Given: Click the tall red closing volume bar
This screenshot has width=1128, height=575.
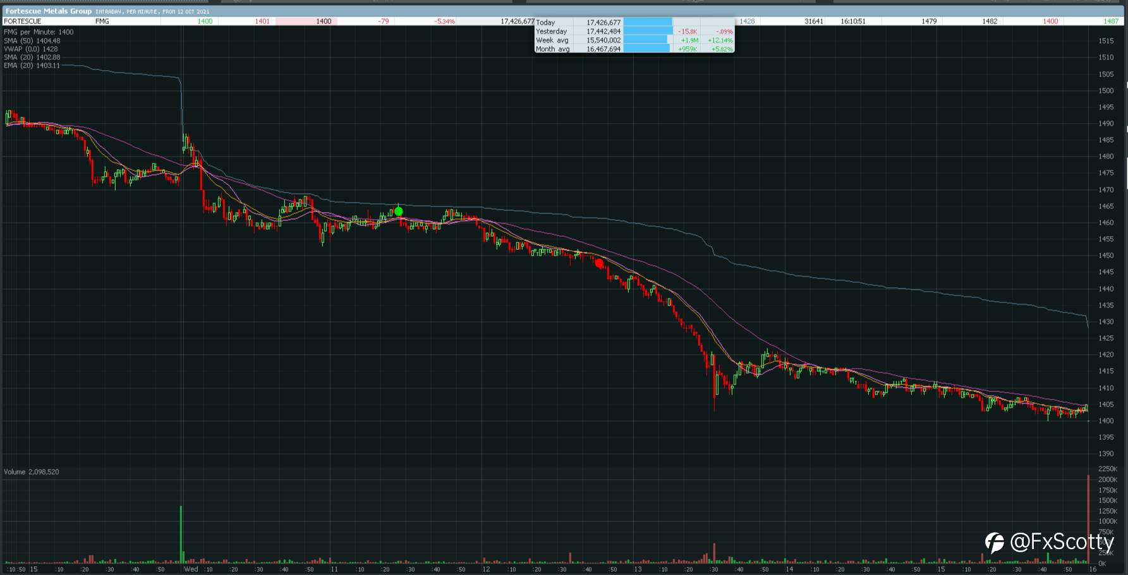Looking at the screenshot, I should click(1088, 519).
